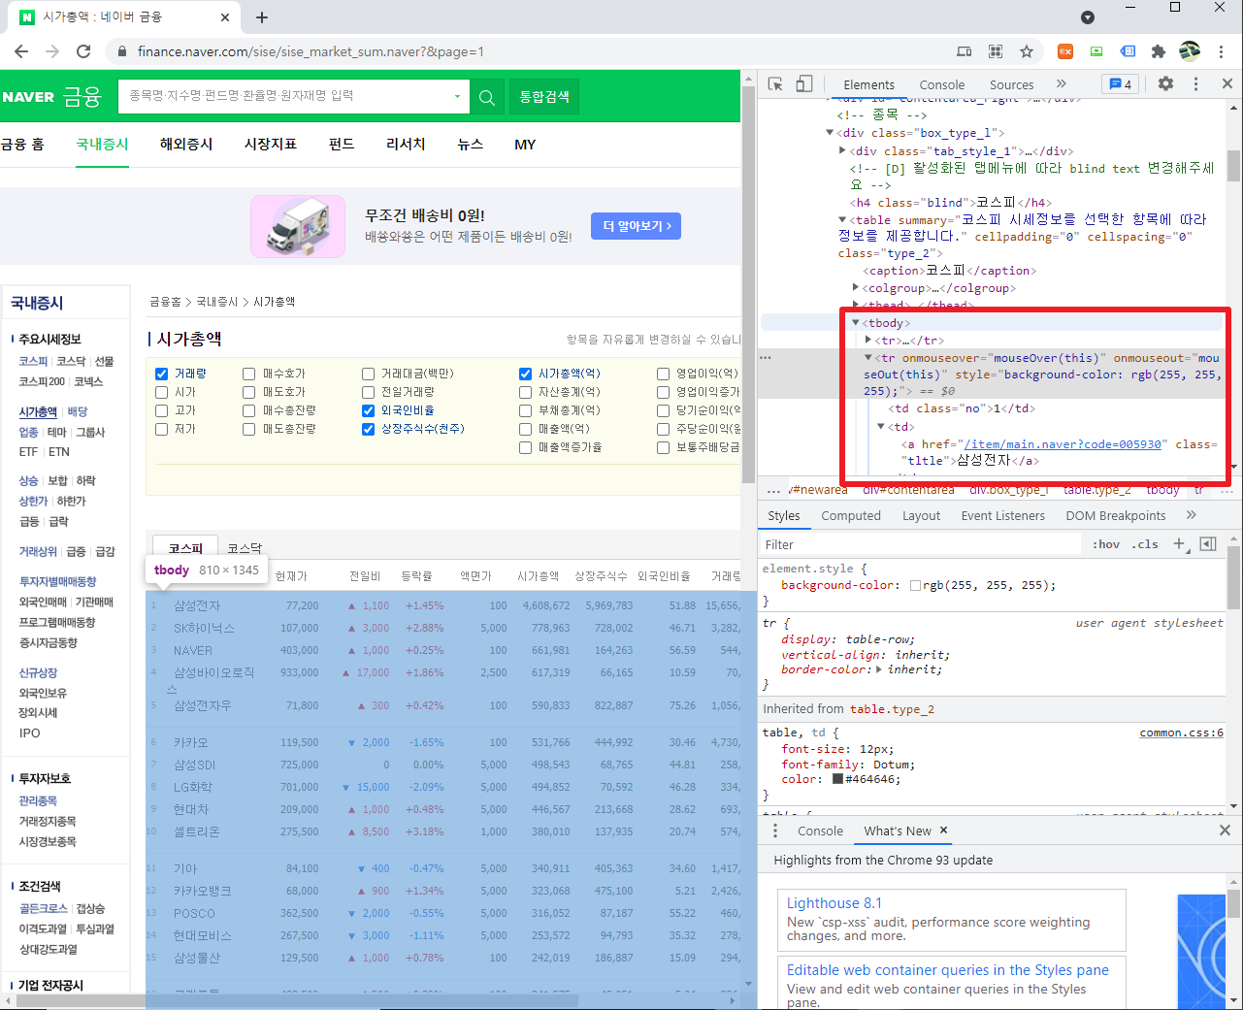Open the Extensions puzzle-piece menu

click(1159, 51)
